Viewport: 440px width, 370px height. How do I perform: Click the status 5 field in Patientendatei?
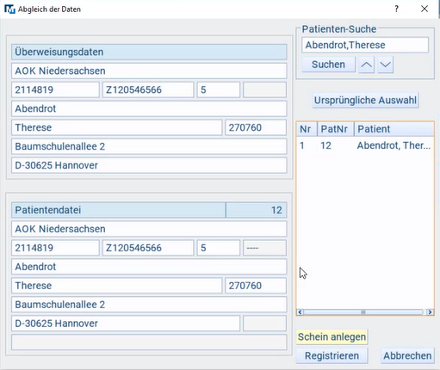(x=219, y=248)
